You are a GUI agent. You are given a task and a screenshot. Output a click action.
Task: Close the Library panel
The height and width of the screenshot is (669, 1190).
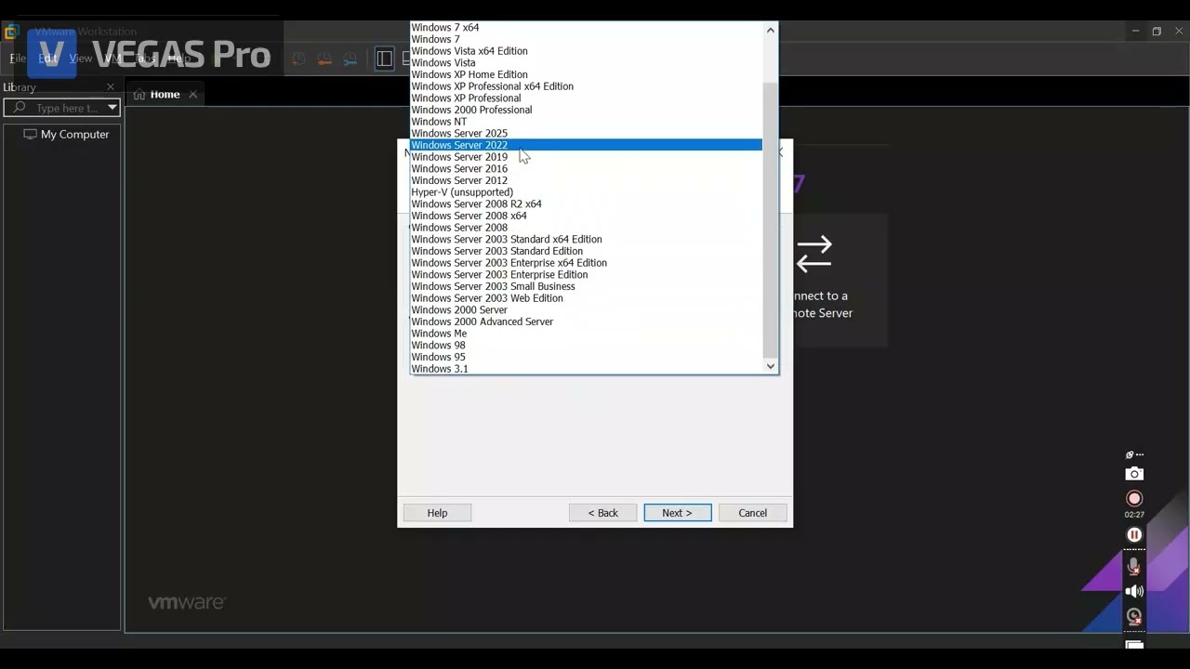[111, 87]
